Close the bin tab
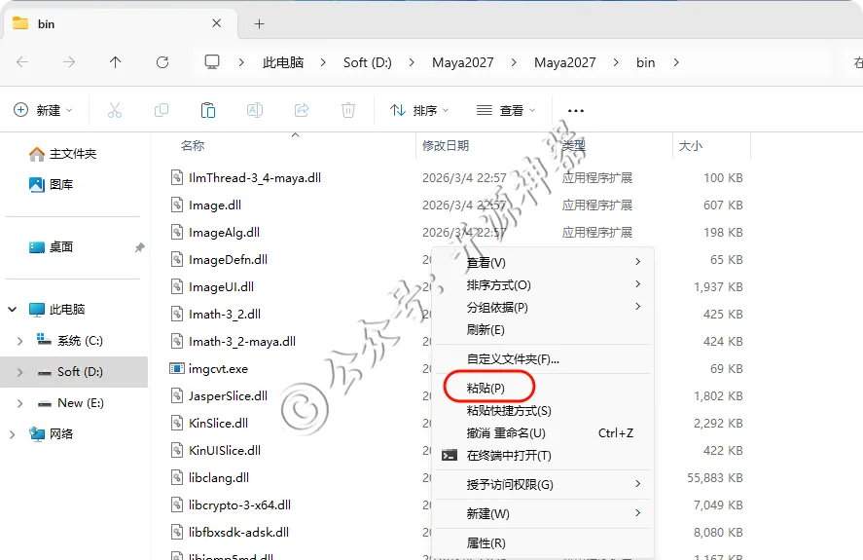This screenshot has height=560, width=863. 217,23
